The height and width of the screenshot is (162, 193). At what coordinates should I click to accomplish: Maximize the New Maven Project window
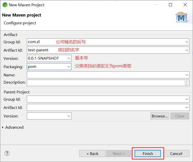pos(170,5)
